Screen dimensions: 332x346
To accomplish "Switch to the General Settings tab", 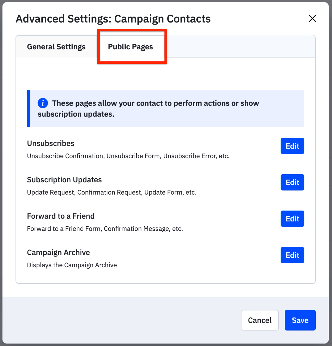I will click(x=56, y=47).
